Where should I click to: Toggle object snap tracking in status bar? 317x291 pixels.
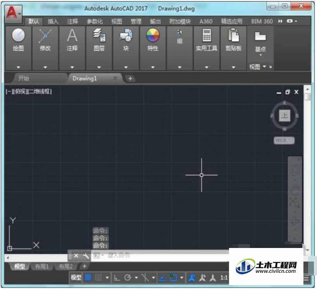(x=163, y=278)
